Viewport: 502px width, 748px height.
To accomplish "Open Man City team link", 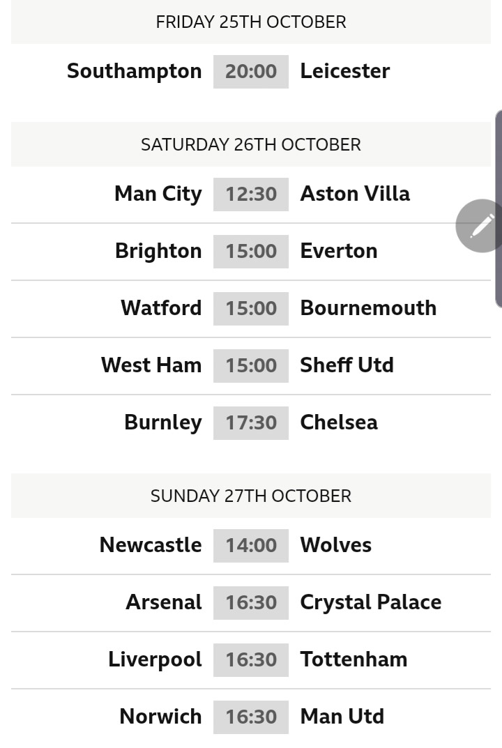I will point(158,194).
